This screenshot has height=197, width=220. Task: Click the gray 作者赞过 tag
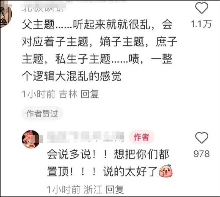[42, 113]
